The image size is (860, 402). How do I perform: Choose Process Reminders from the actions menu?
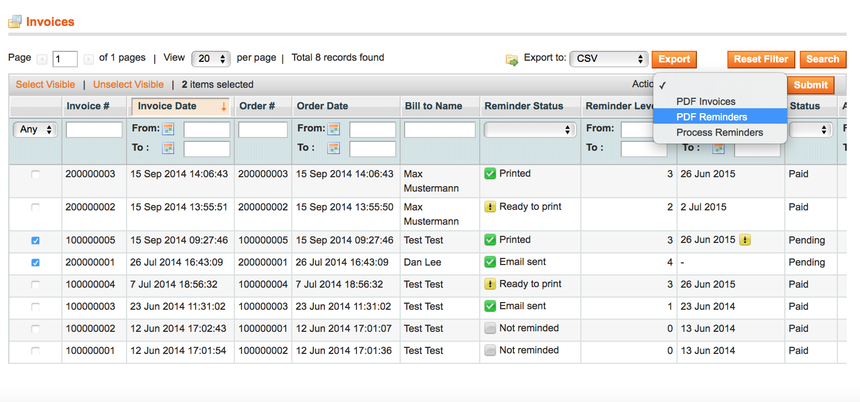pyautogui.click(x=719, y=133)
